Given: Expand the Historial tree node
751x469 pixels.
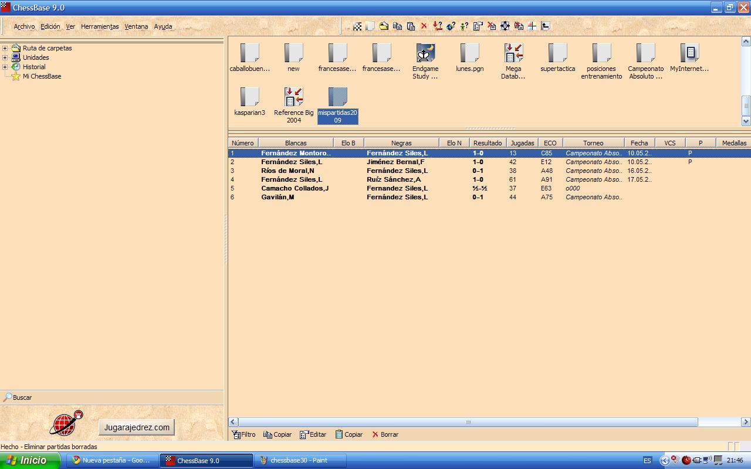Looking at the screenshot, I should pyautogui.click(x=5, y=67).
